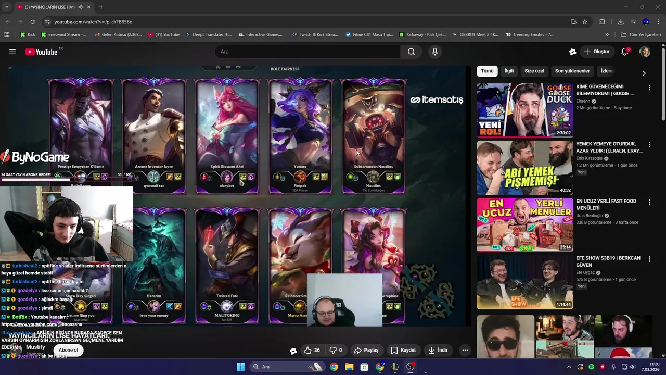Open options for YEMEK YEMEYE OTURDUK video
Image resolution: width=666 pixels, height=375 pixels.
coord(649,145)
